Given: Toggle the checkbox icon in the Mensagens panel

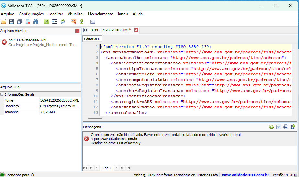Looking at the screenshot, I should pyautogui.click(x=279, y=127).
